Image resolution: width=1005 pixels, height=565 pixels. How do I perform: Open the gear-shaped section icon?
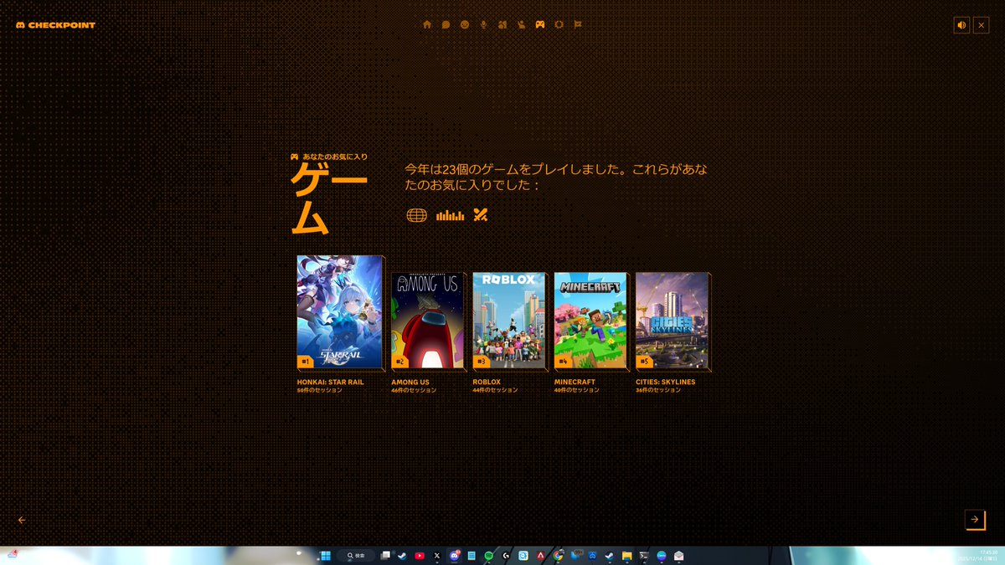[x=559, y=24]
